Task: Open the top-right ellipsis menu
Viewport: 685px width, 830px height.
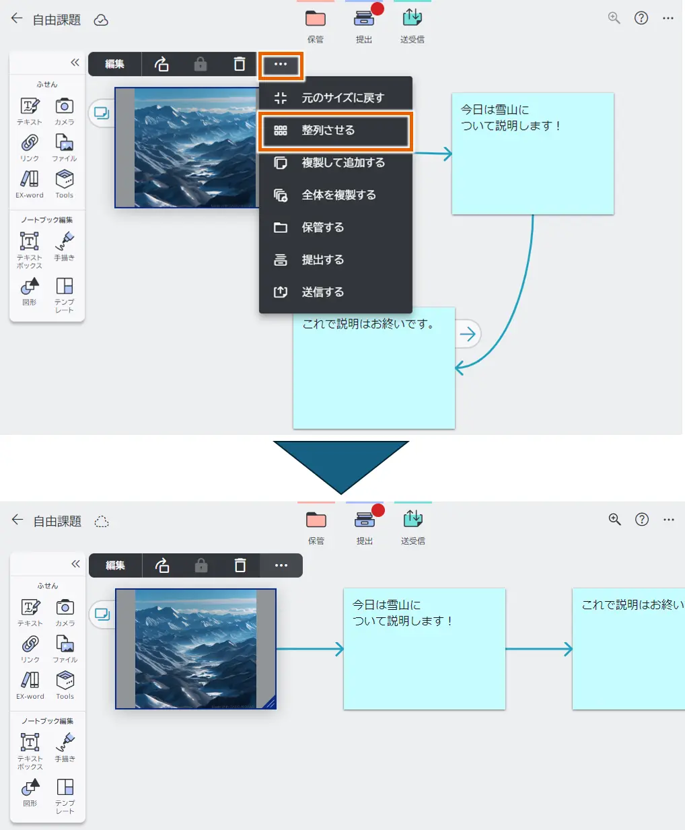Action: pyautogui.click(x=668, y=19)
